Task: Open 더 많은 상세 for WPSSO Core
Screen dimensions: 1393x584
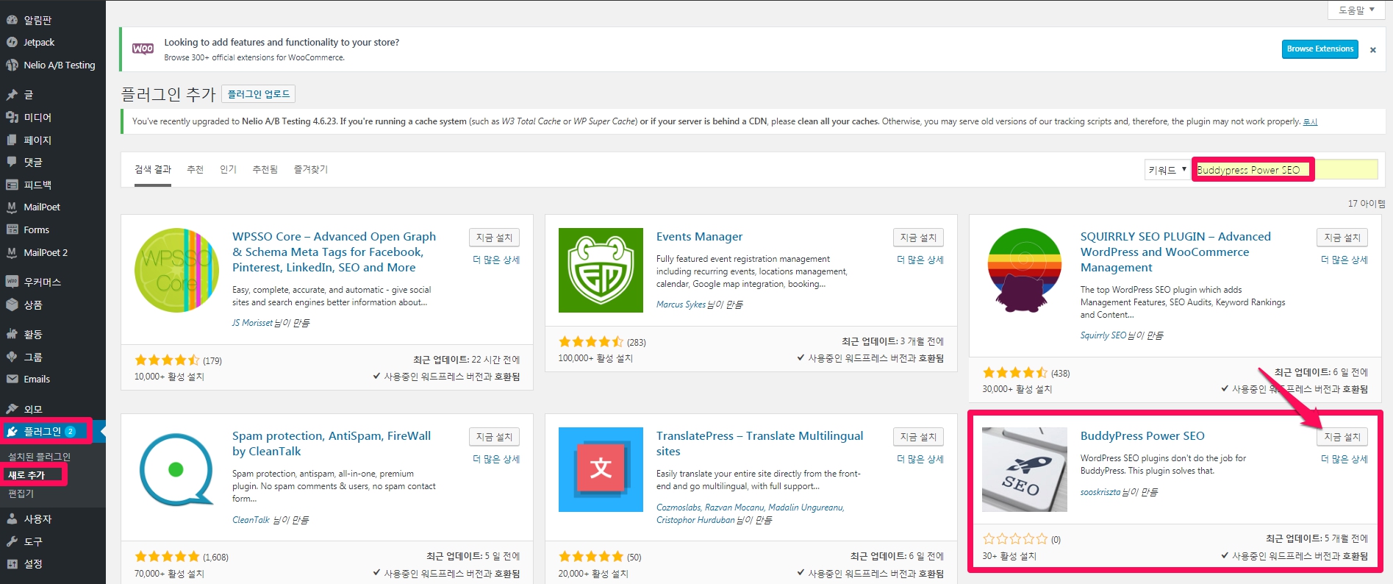Action: click(496, 260)
